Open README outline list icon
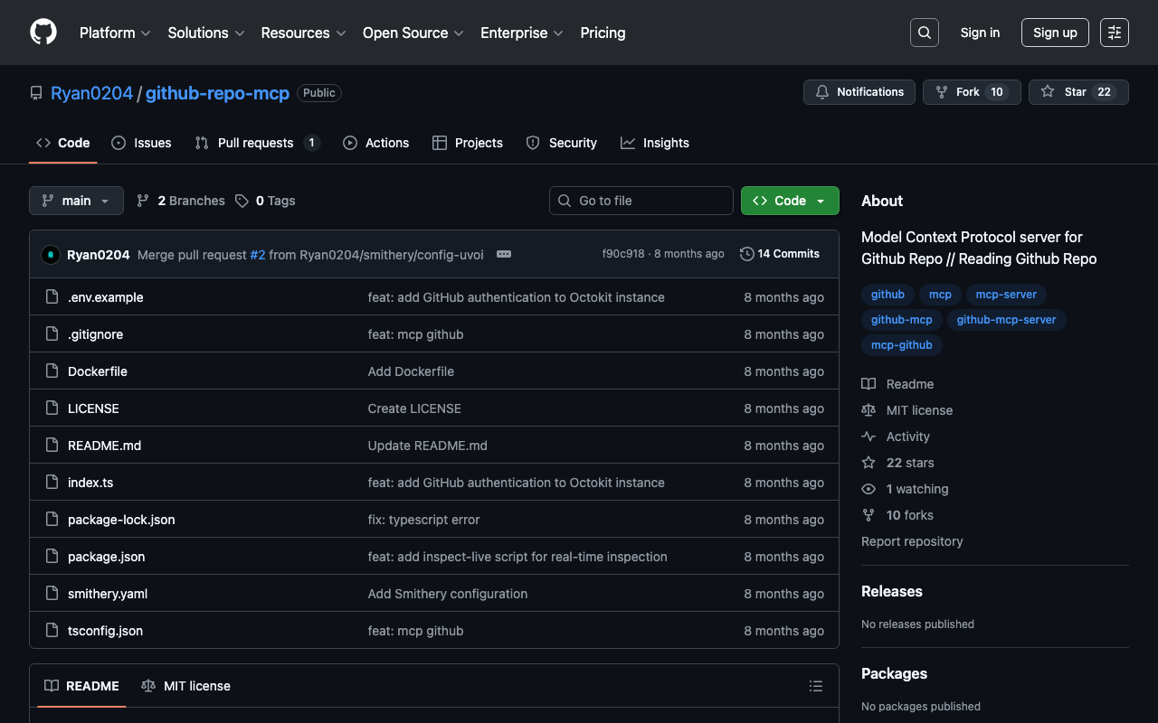 click(x=815, y=687)
